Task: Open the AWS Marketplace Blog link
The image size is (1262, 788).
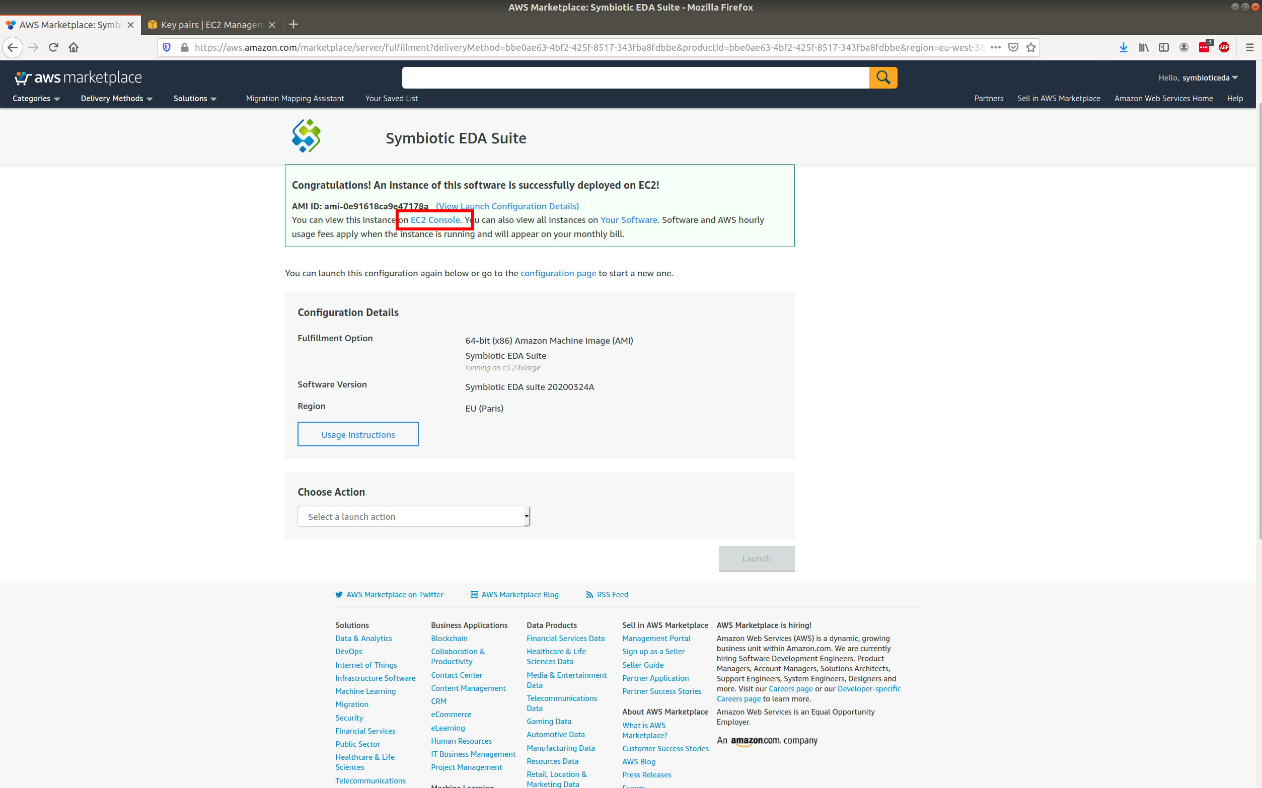Action: (x=514, y=595)
